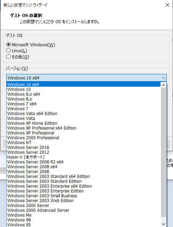The width and height of the screenshot is (173, 227).
Task: Pick Windows Server 2003 Enterprise Edition
Action: 84,191
